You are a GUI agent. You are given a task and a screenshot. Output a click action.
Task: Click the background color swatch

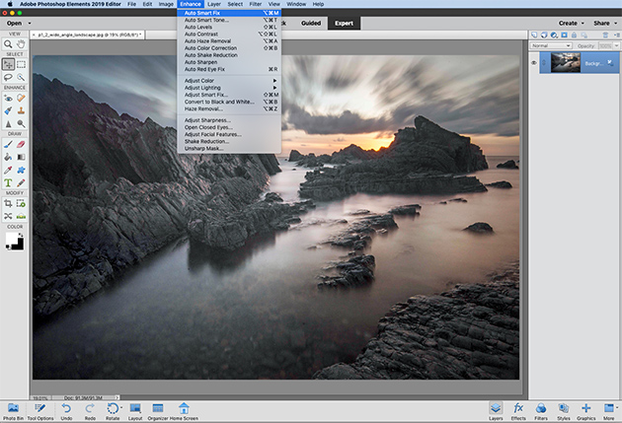point(18,245)
